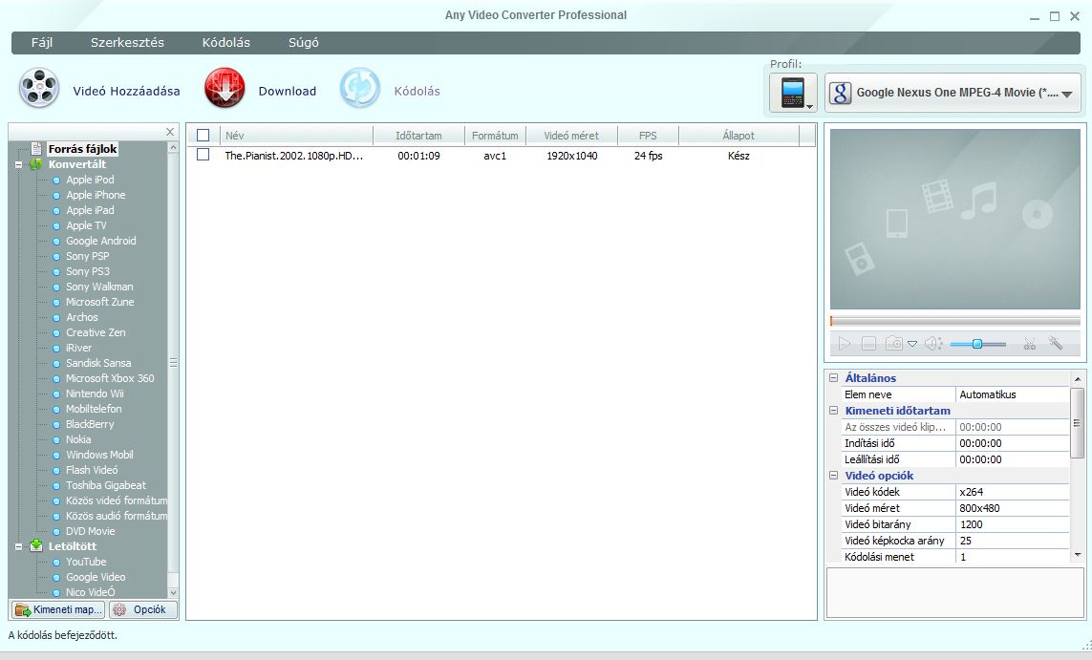Click the red Download arrow icon
The image size is (1092, 660).
225,89
